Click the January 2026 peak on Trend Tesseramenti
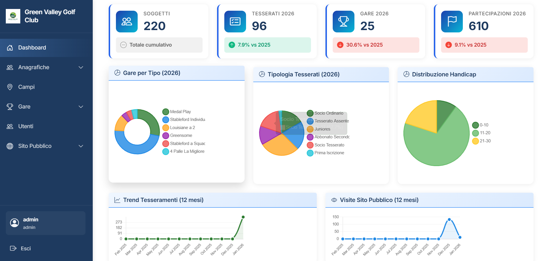Viewport: 546px width, 261px height. [x=243, y=216]
